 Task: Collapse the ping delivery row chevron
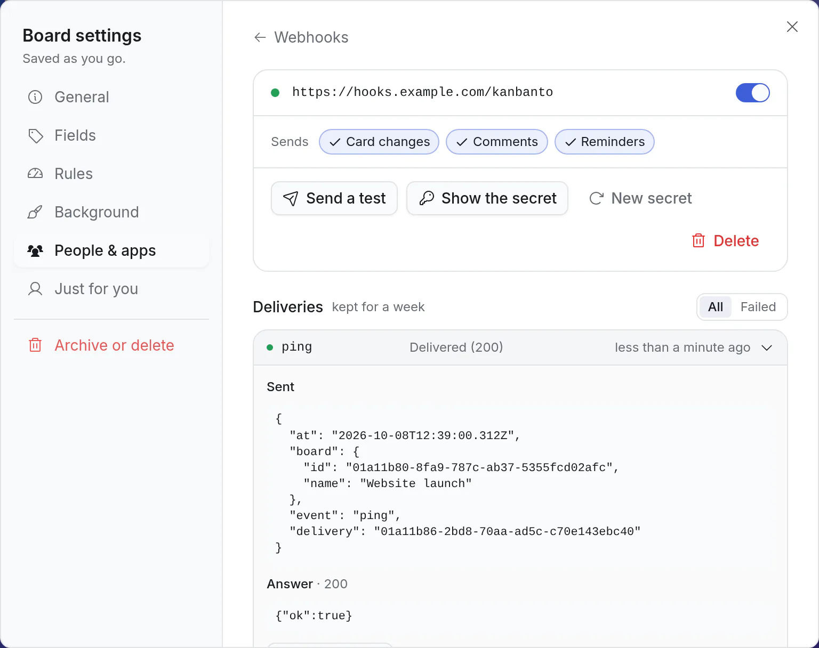coord(767,347)
